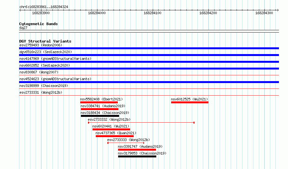
Task: Click the red nsv3391747 bar
Action: [x=137, y=150]
